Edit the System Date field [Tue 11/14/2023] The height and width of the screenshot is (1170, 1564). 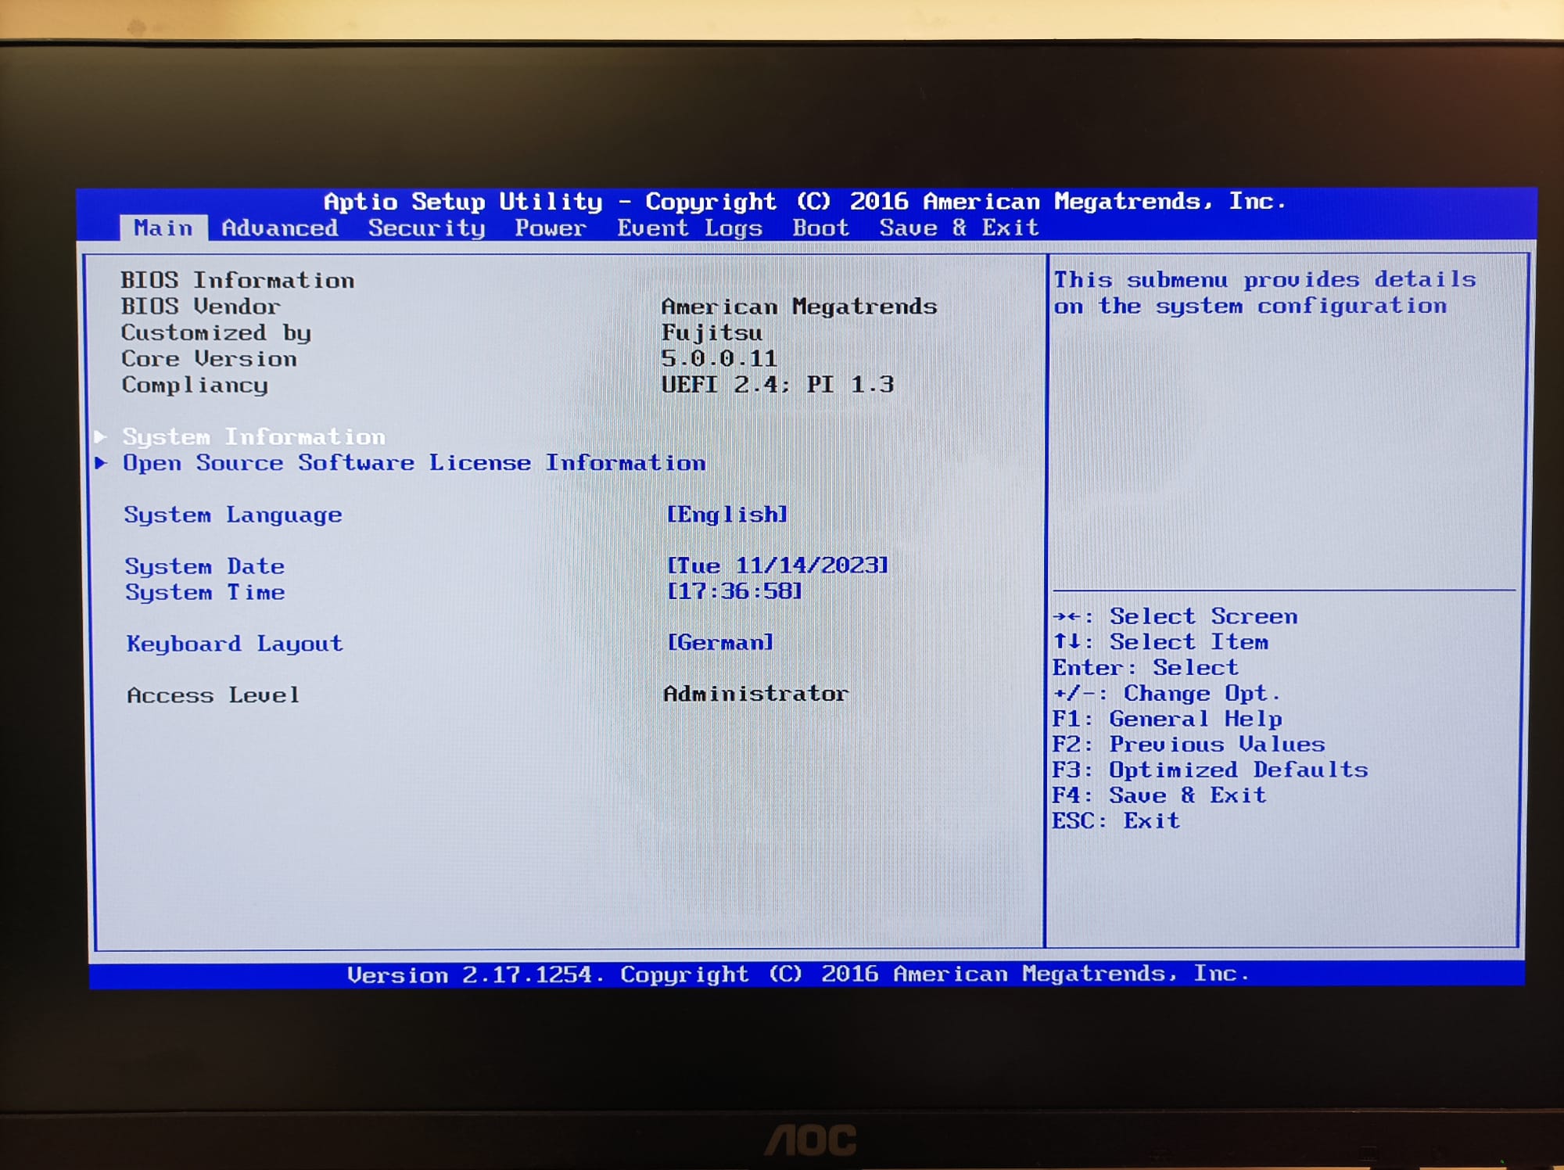click(777, 565)
